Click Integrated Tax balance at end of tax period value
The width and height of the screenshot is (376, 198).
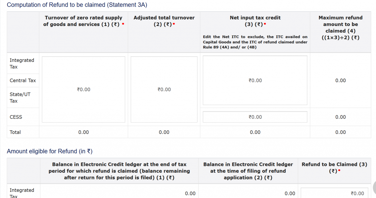coord(190,193)
